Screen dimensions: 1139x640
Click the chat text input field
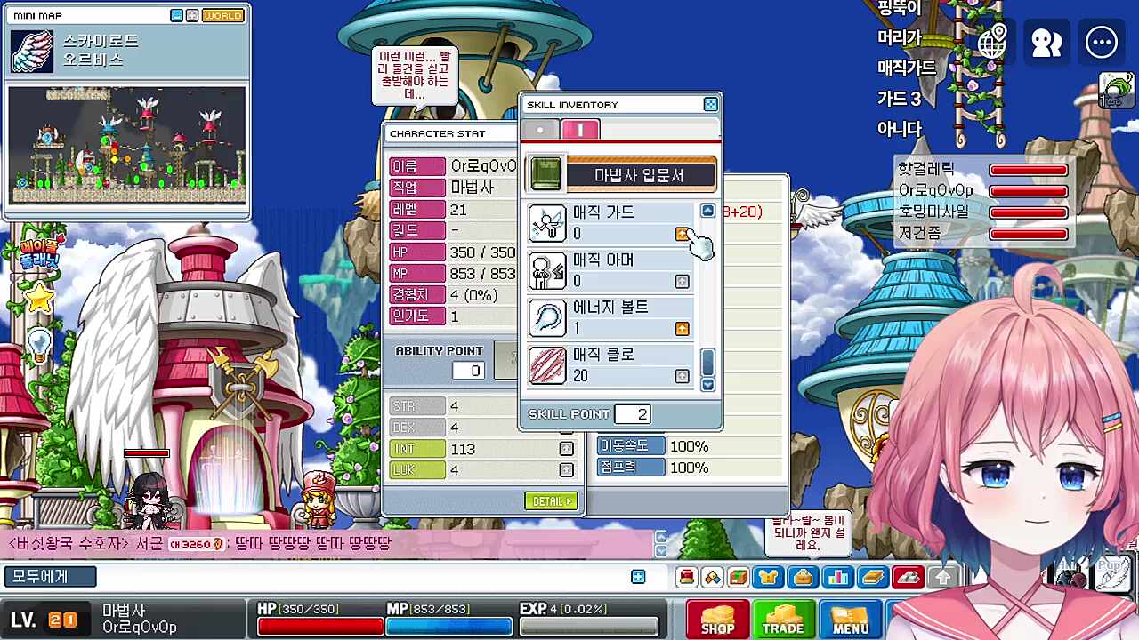pyautogui.click(x=362, y=577)
